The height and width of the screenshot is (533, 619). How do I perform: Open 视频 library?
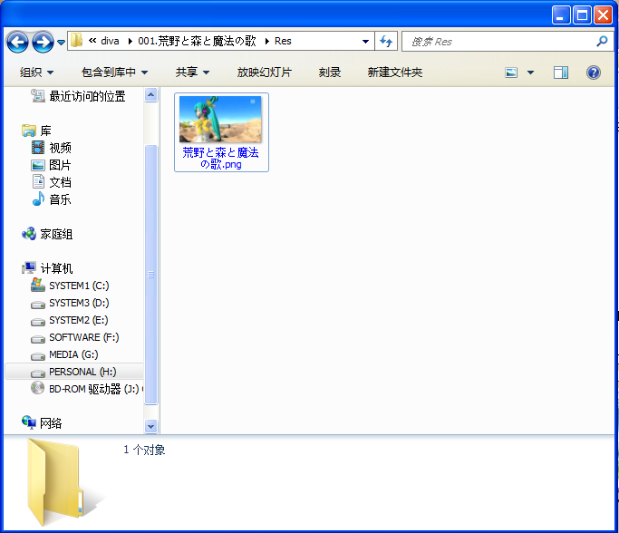point(60,148)
